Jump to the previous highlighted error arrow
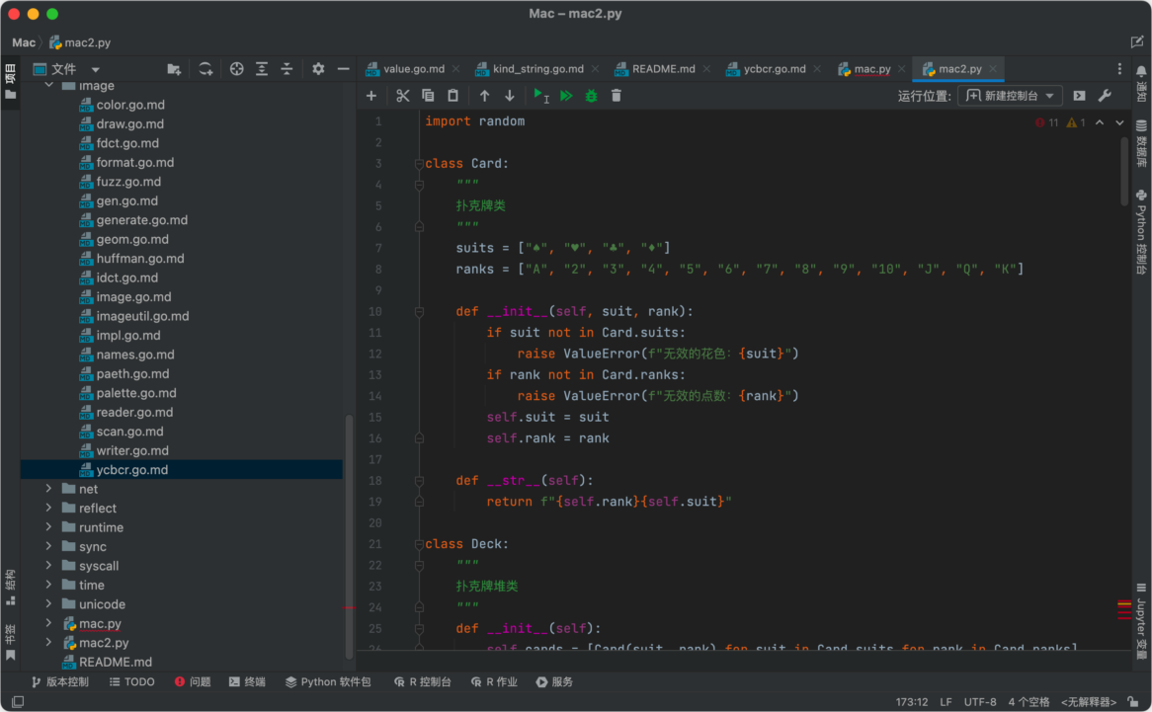The width and height of the screenshot is (1152, 712). 1100,122
